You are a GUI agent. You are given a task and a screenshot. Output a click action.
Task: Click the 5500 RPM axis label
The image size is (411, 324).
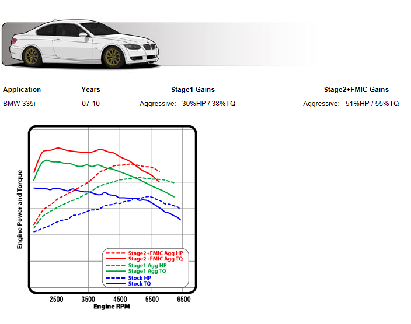tap(152, 299)
